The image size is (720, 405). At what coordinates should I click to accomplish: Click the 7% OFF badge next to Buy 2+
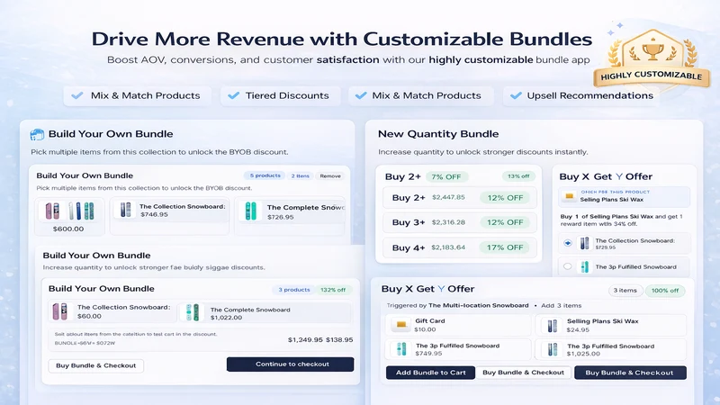pyautogui.click(x=446, y=176)
